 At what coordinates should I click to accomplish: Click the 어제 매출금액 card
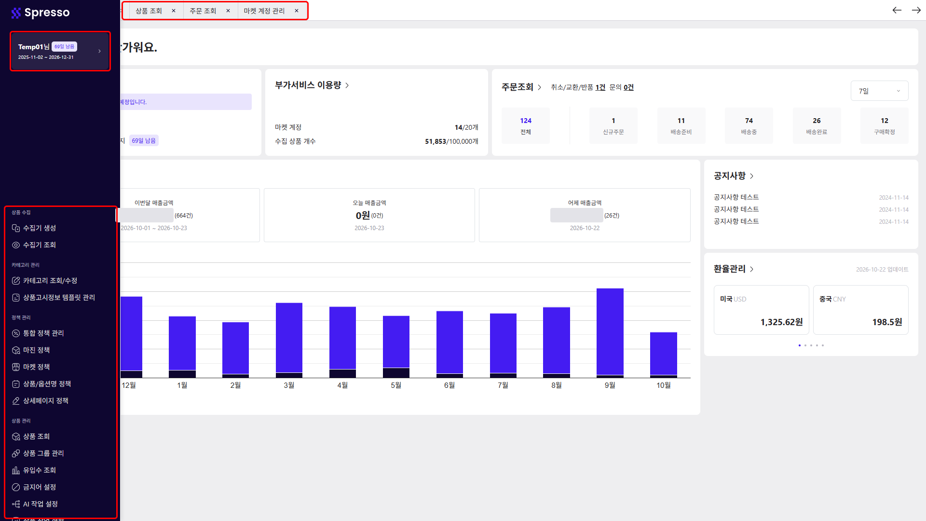coord(585,215)
